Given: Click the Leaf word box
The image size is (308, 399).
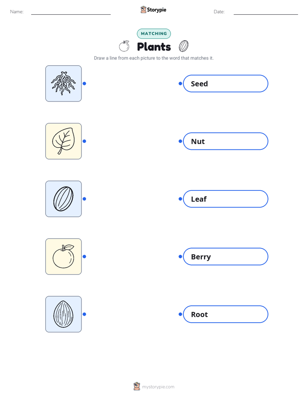Looking at the screenshot, I should coord(226,199).
